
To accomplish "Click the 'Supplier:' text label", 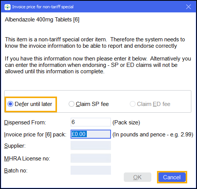I will pos(15,146).
